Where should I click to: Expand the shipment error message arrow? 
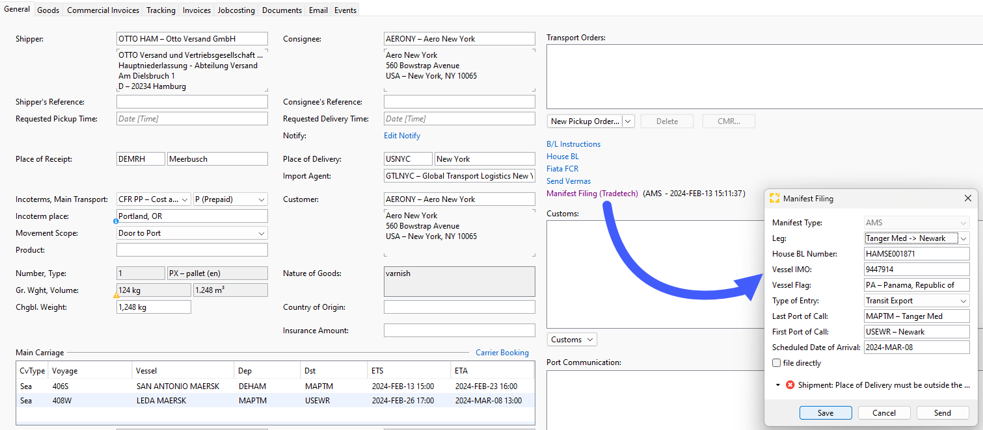coord(778,385)
